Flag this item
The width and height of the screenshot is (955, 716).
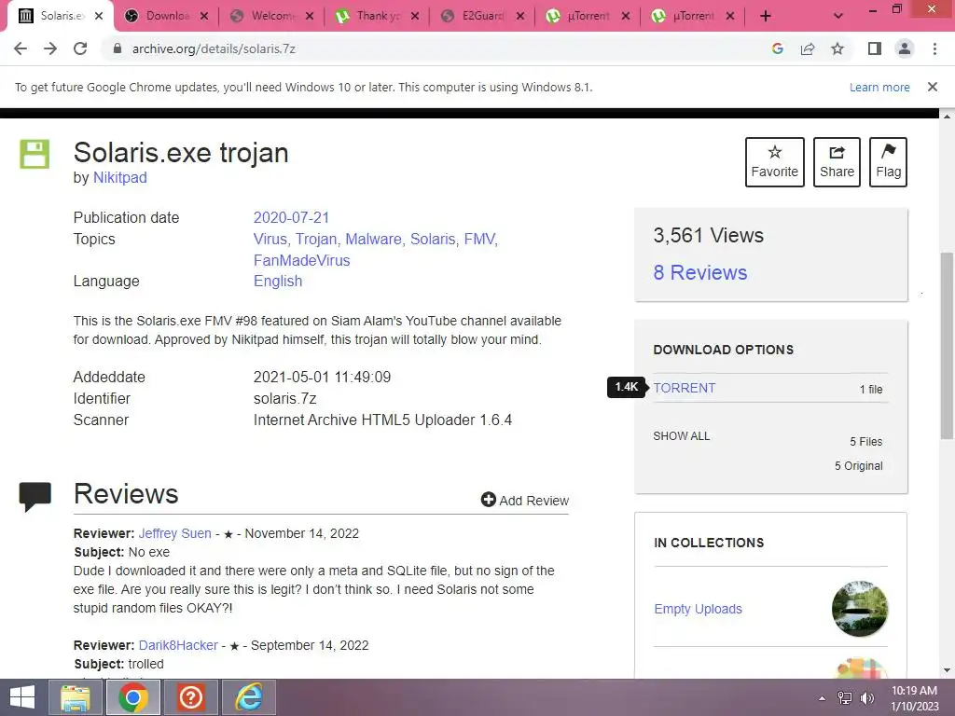[888, 162]
